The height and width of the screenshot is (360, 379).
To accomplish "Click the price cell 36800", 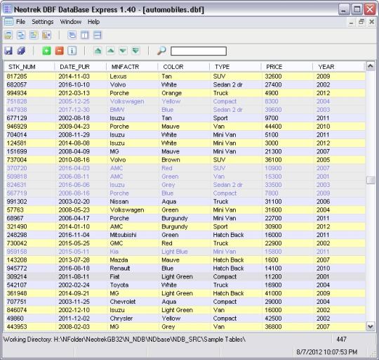I will 273,327.
